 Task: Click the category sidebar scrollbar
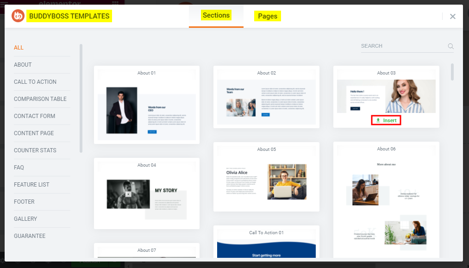[81, 98]
